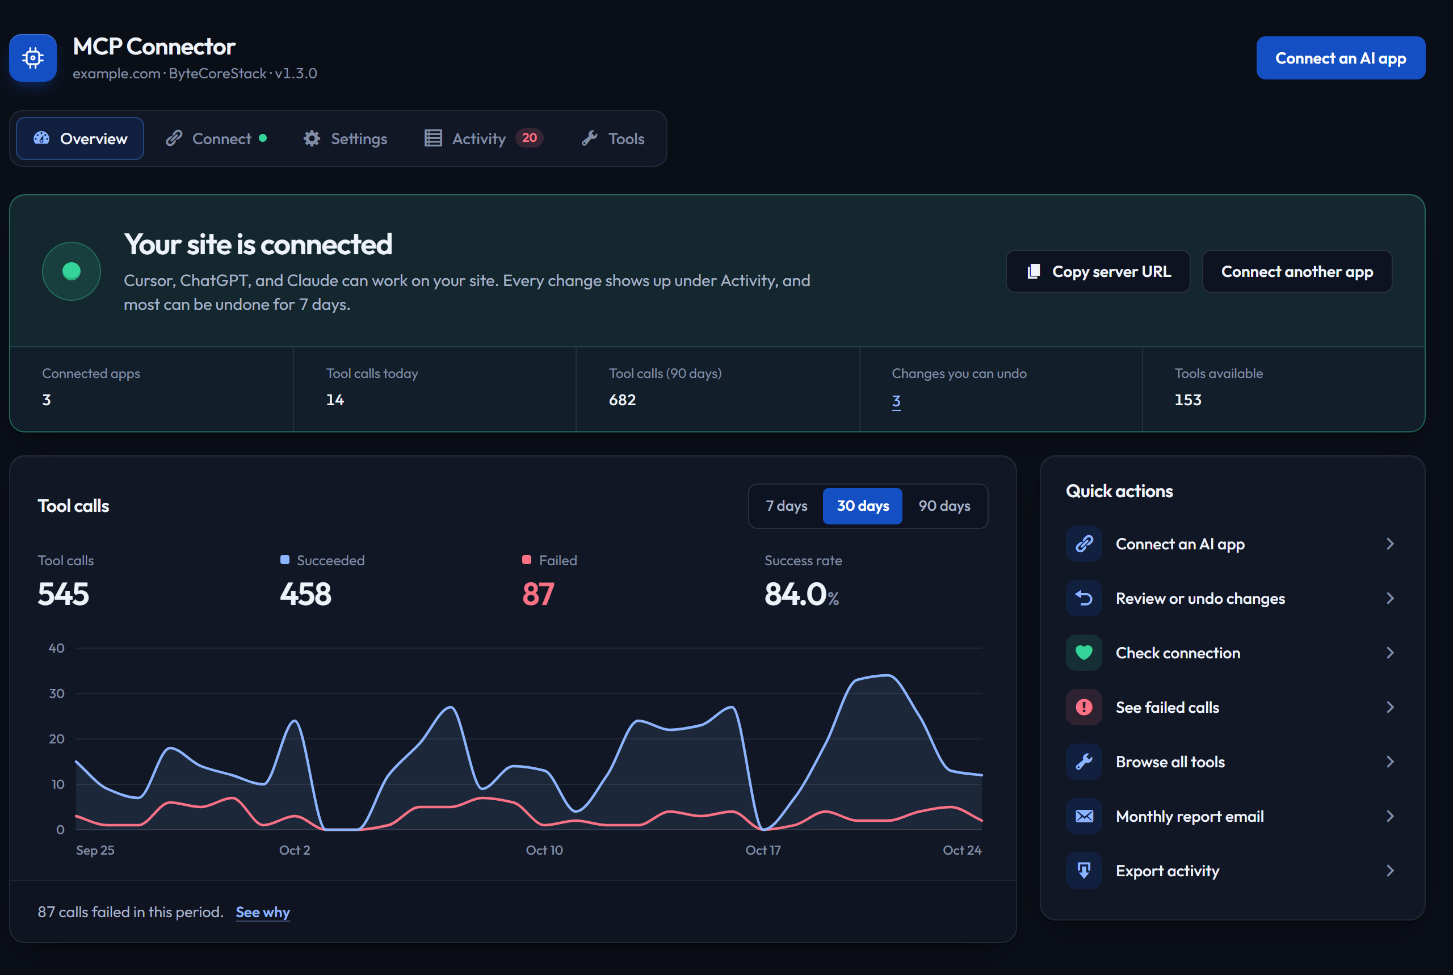The width and height of the screenshot is (1453, 975).
Task: Select the 30 days range
Action: (x=862, y=506)
